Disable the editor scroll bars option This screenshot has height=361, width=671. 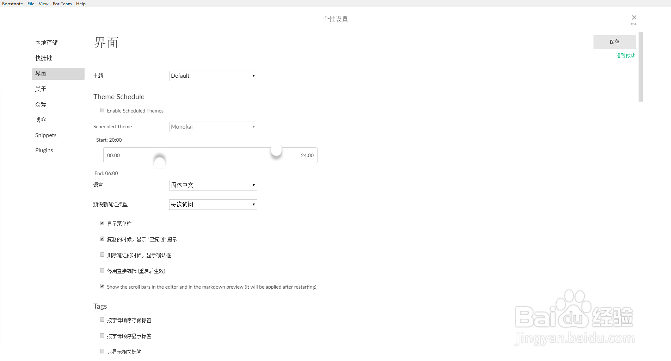[x=102, y=286]
